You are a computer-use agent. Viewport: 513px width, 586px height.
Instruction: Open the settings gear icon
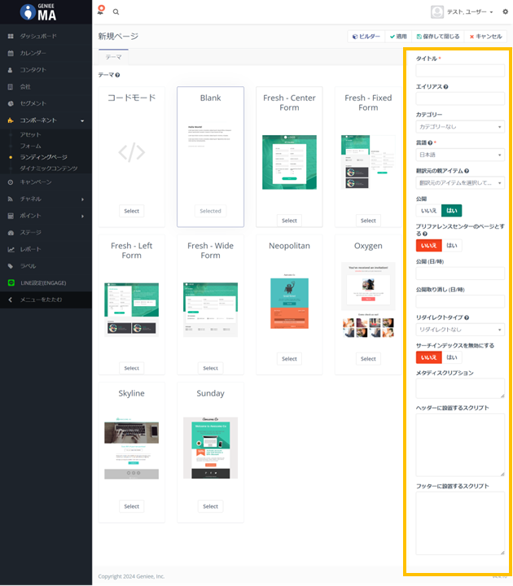(504, 11)
